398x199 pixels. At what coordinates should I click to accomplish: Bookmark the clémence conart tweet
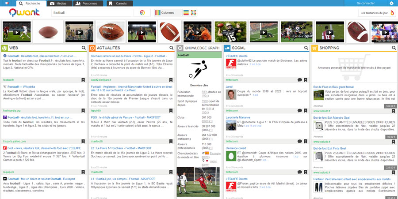click(x=305, y=172)
